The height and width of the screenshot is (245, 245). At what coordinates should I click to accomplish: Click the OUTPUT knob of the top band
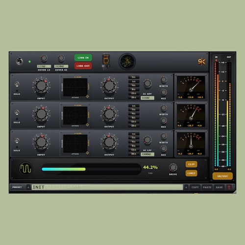(x=109, y=86)
